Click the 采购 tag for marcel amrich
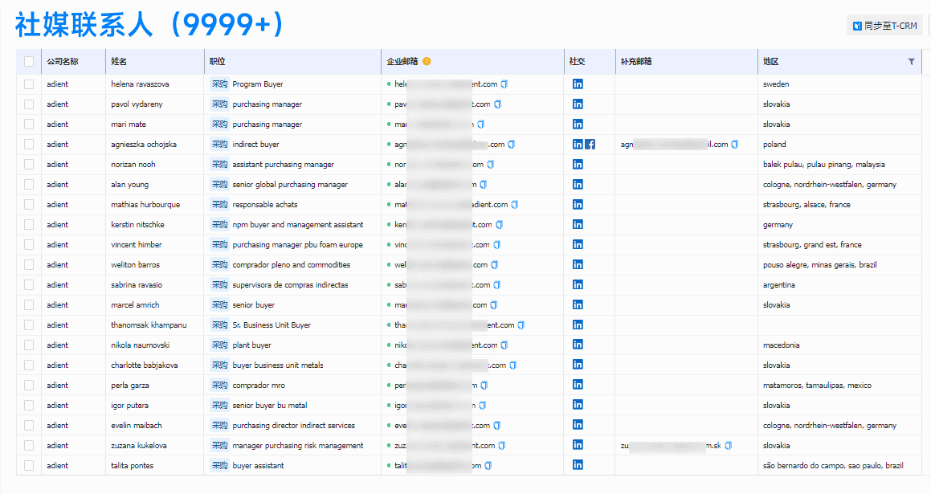The image size is (931, 494). coord(219,305)
